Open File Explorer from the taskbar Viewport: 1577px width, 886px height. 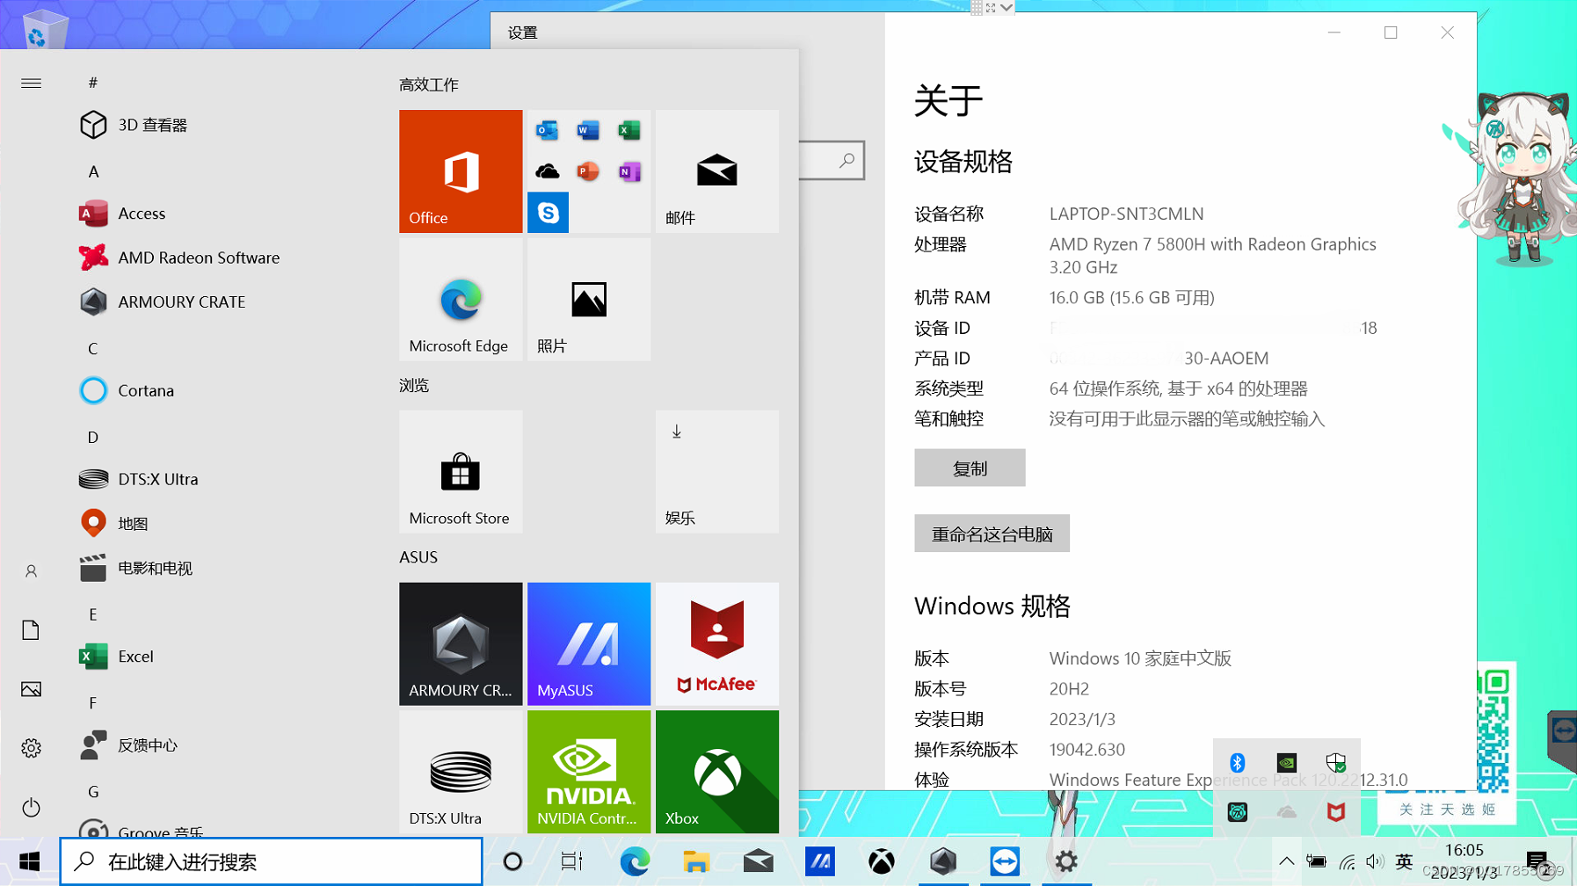coord(696,861)
